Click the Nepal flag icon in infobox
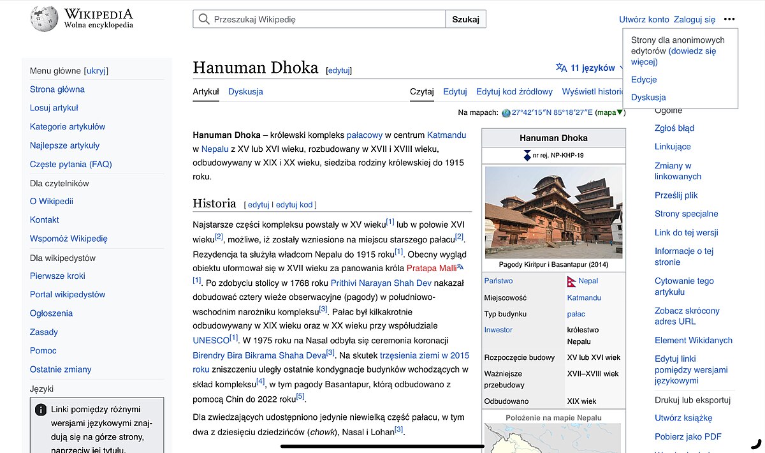This screenshot has width=765, height=453. pyautogui.click(x=572, y=281)
